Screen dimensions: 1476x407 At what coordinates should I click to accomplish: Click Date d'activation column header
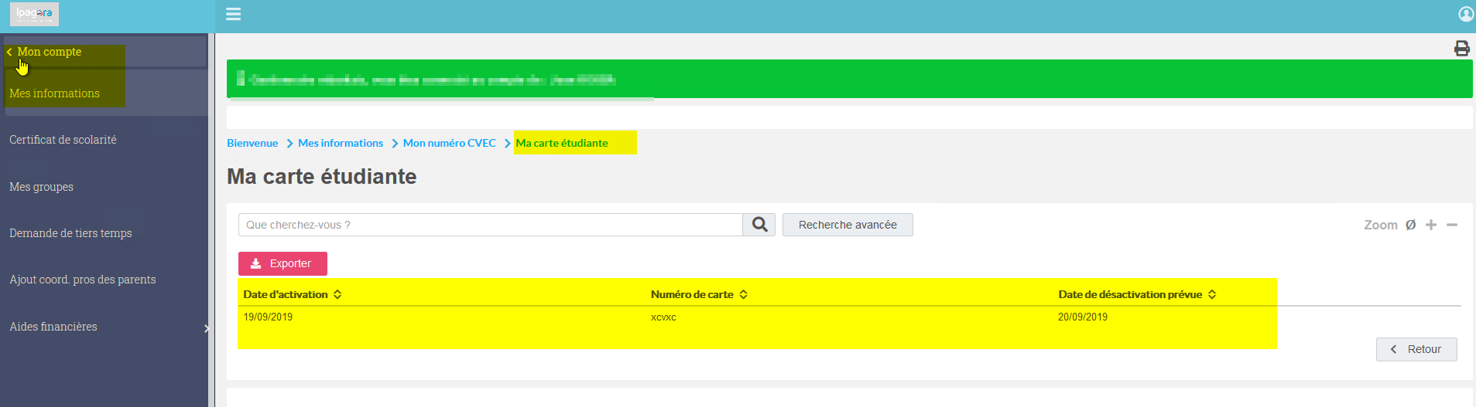pyautogui.click(x=286, y=294)
